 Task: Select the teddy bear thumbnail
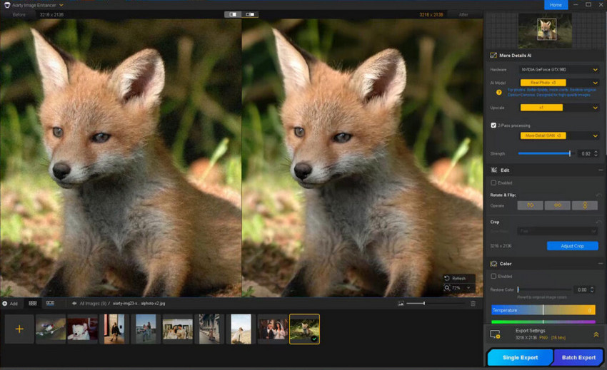pos(82,329)
